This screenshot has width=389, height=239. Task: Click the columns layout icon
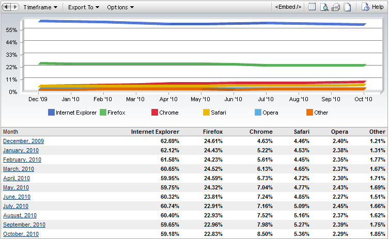[x=312, y=7]
